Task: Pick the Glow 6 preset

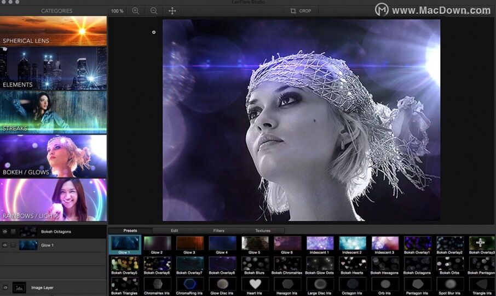Action: (287, 245)
